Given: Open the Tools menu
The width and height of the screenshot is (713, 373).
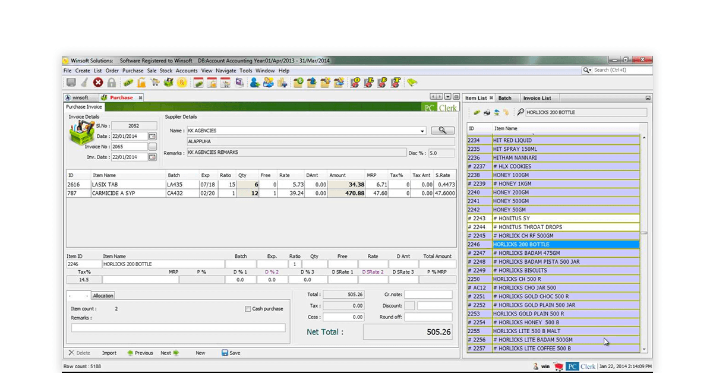Looking at the screenshot, I should click(246, 71).
